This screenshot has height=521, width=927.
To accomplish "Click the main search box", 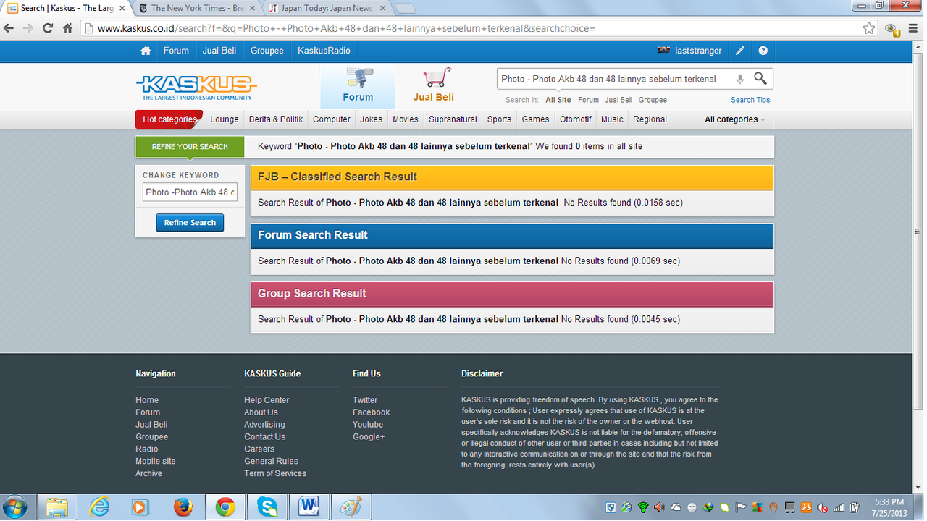I will coord(616,79).
